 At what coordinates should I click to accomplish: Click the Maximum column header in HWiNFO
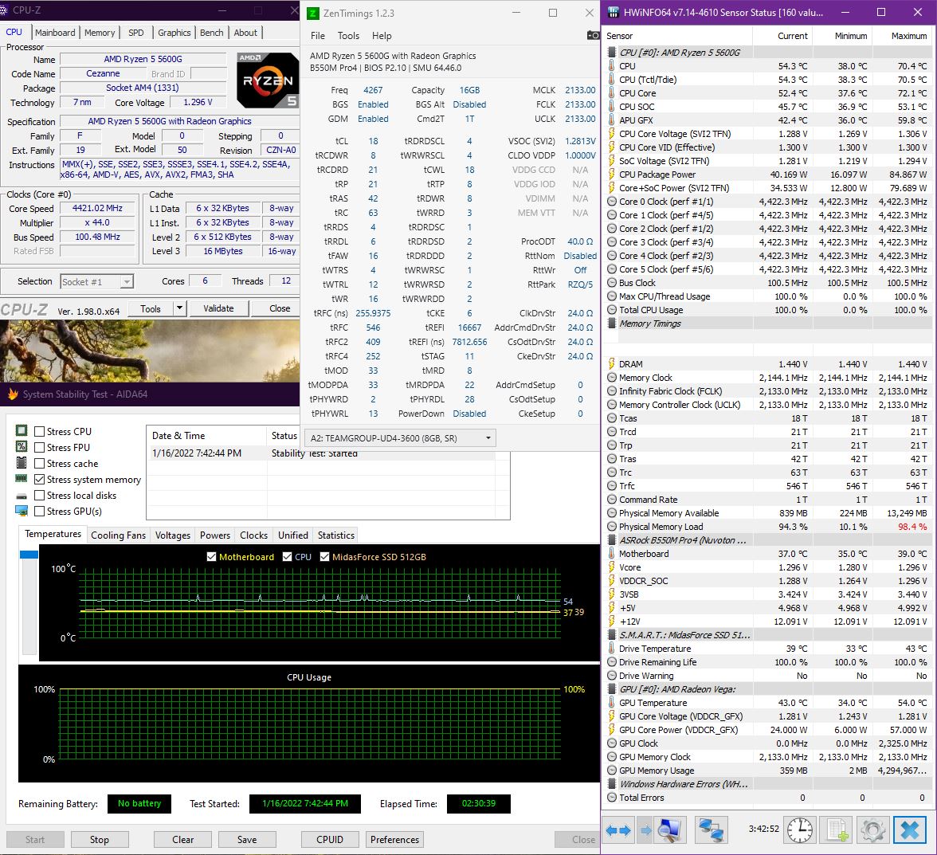click(x=902, y=36)
